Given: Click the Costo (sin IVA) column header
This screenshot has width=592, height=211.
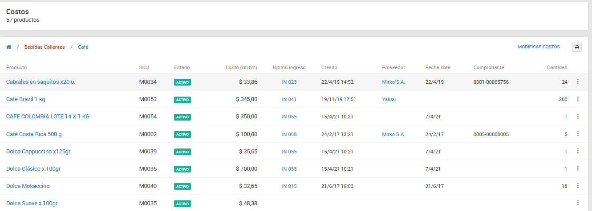Looking at the screenshot, I should (241, 67).
